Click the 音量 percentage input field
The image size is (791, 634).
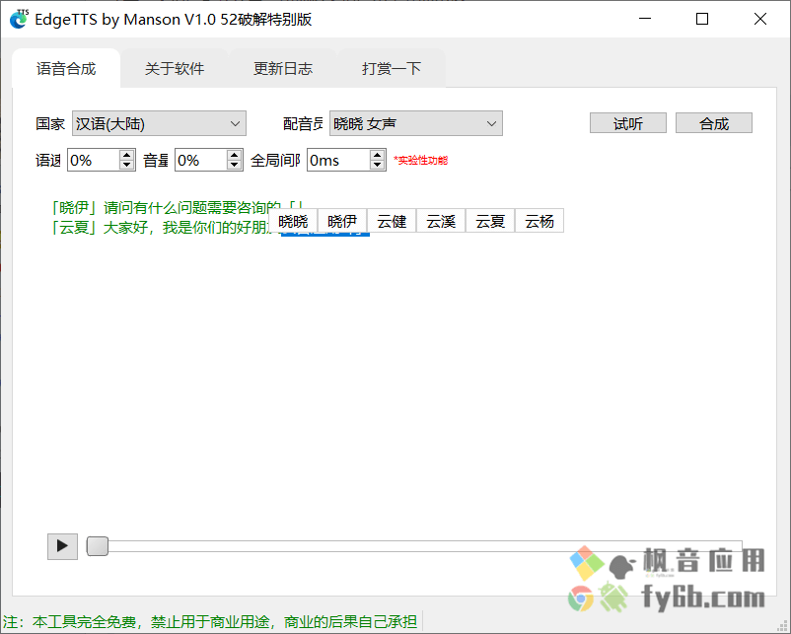pos(201,161)
